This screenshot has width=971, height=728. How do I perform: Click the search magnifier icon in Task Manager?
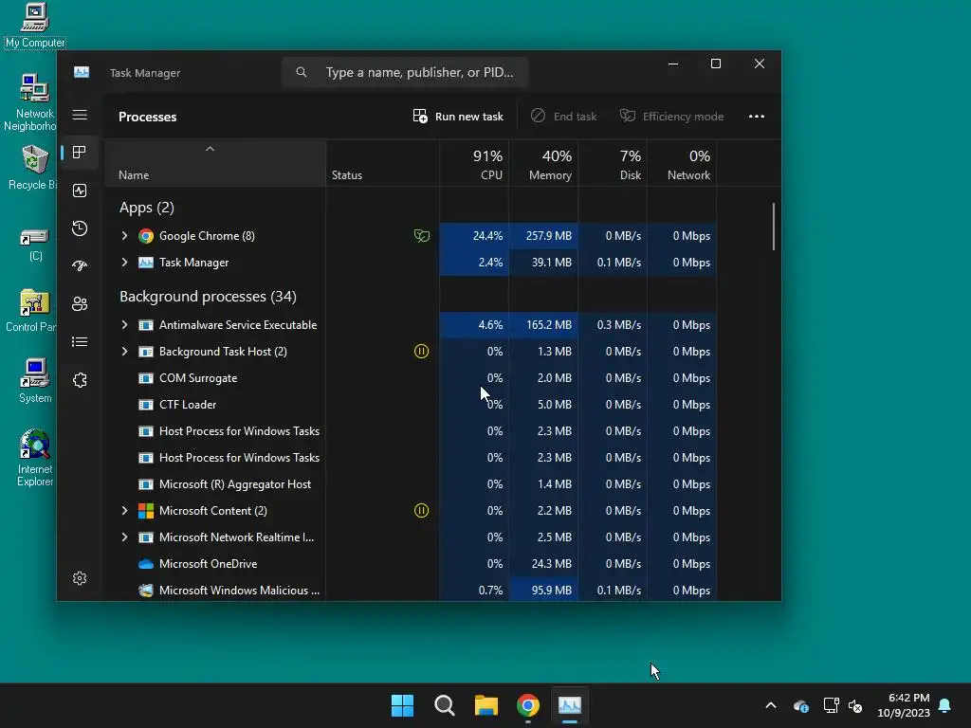301,72
